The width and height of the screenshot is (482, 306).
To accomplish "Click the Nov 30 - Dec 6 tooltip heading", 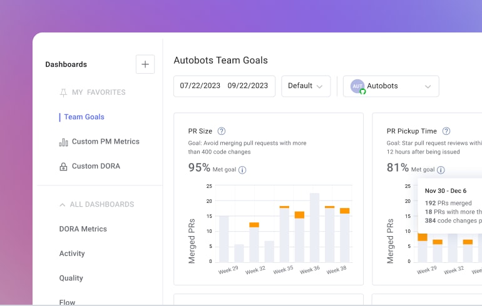I will tap(446, 190).
